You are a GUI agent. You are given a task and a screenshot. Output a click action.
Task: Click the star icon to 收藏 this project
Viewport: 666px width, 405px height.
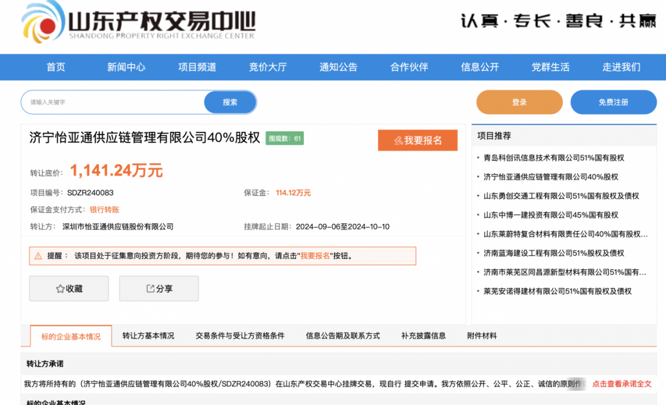[59, 288]
